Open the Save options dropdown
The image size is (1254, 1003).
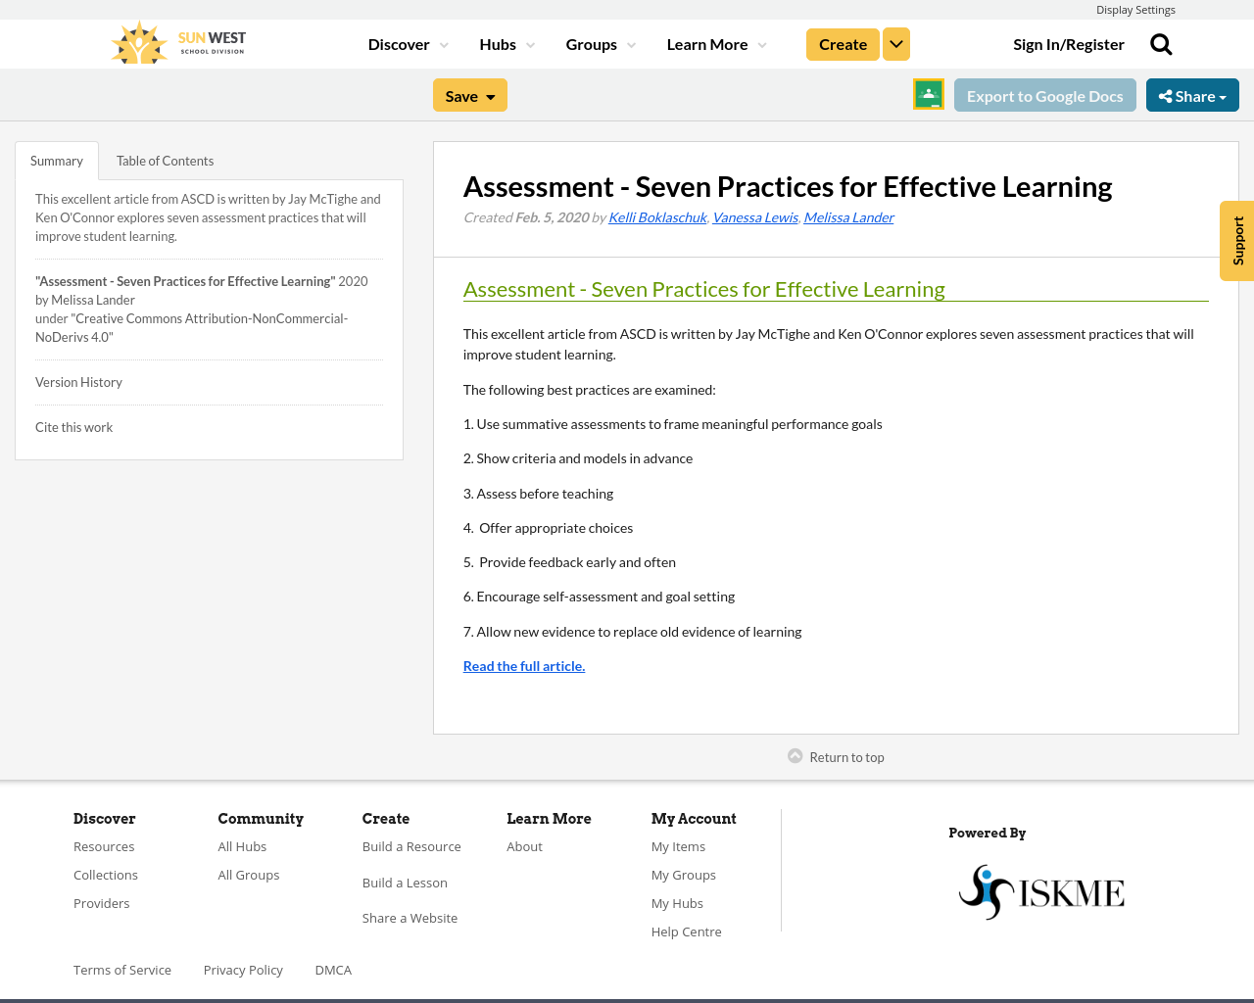tap(493, 95)
